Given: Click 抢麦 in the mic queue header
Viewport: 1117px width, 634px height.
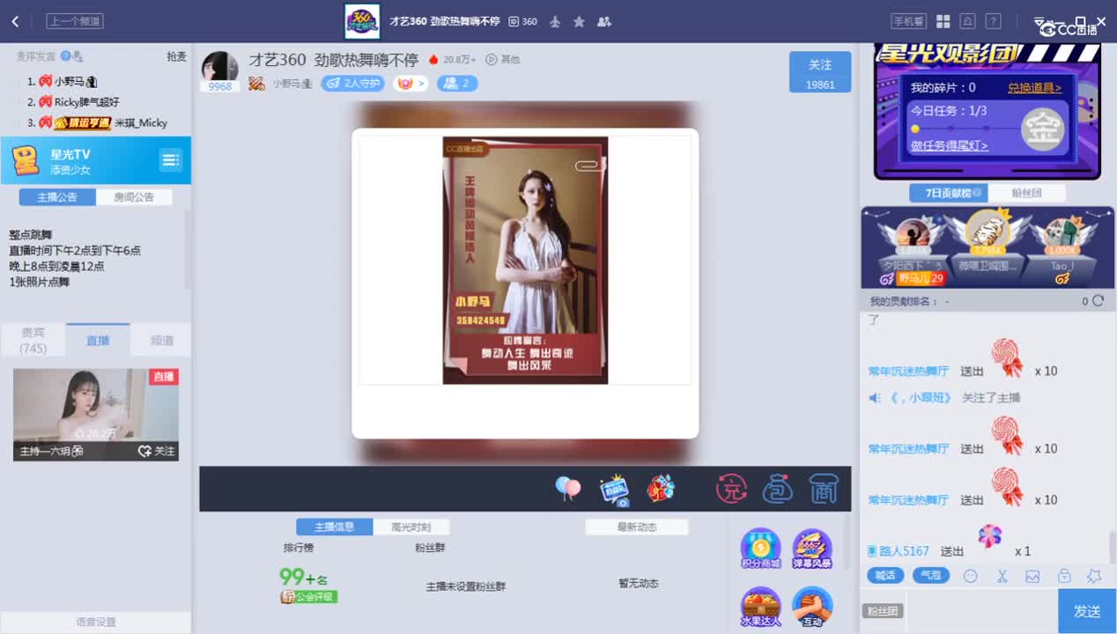Looking at the screenshot, I should (x=176, y=56).
